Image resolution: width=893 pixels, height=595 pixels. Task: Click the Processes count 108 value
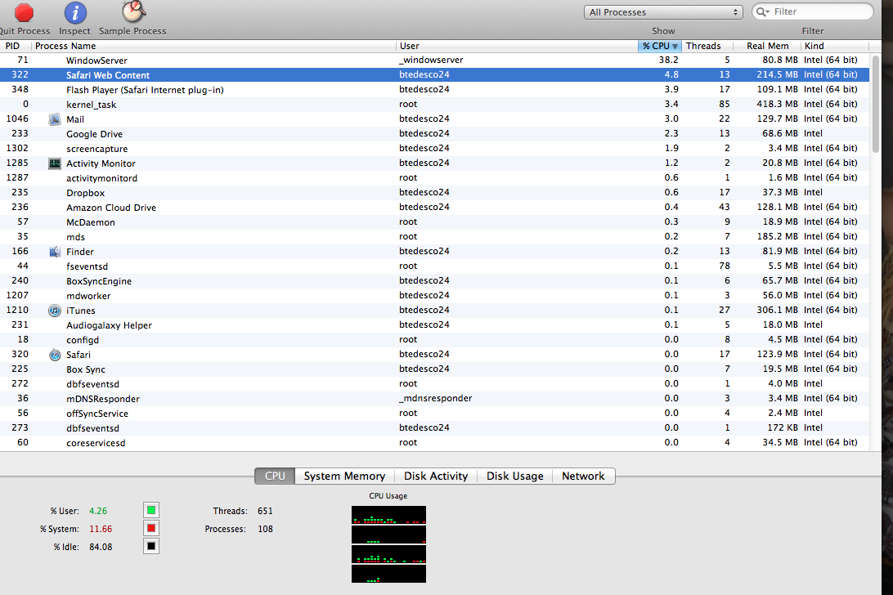265,529
